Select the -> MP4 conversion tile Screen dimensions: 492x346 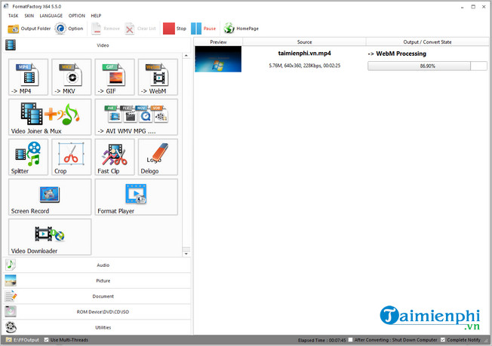pyautogui.click(x=28, y=77)
